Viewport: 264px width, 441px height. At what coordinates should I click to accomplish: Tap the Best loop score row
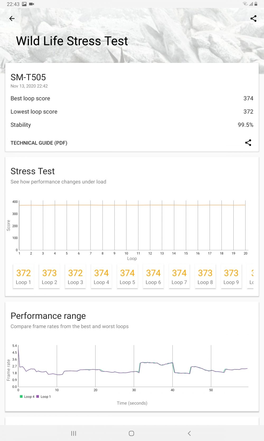point(132,98)
